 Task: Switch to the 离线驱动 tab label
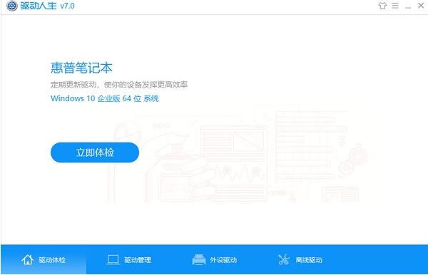tap(309, 260)
